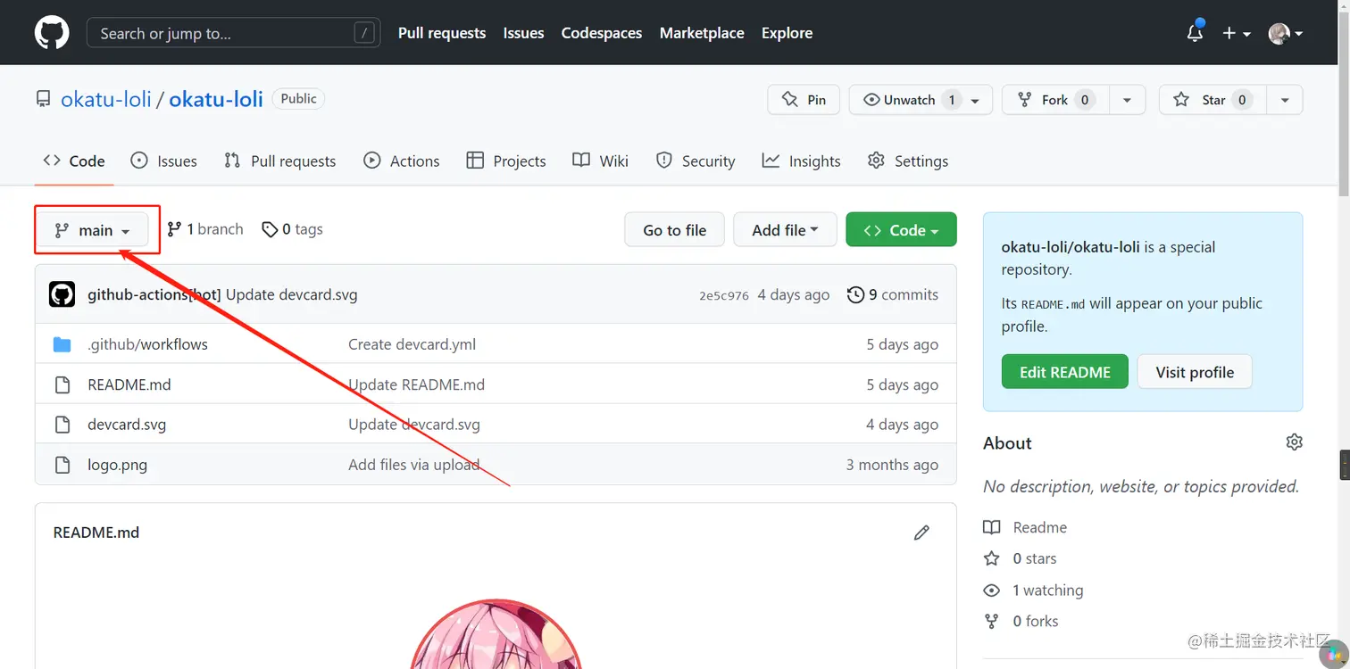1350x669 pixels.
Task: Click the book icon beside Readme
Action: 992,527
